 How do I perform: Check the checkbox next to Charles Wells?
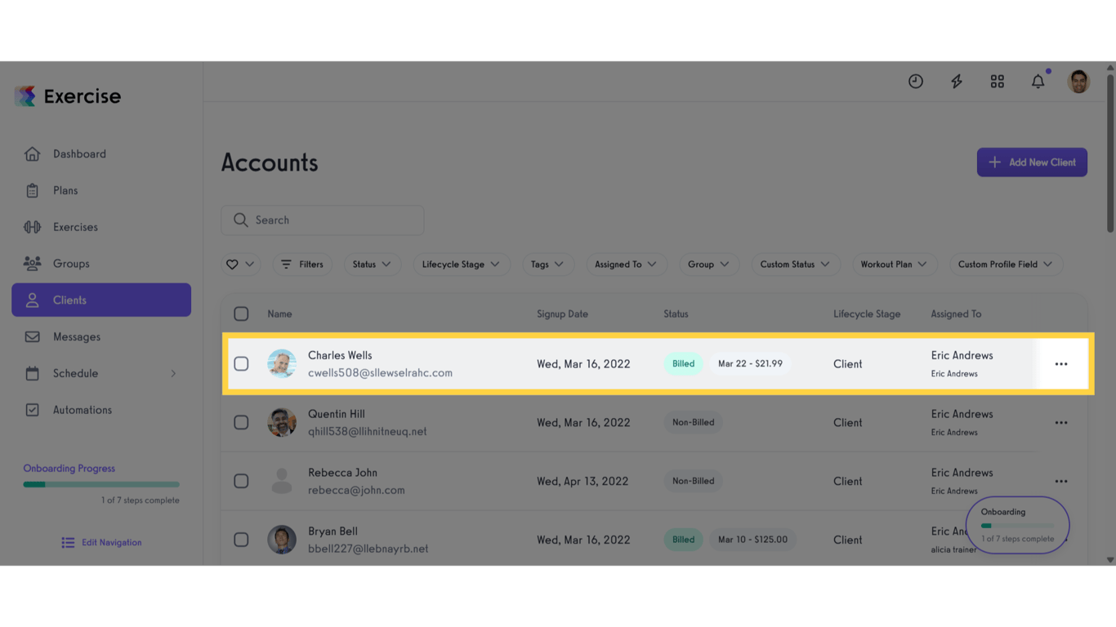pyautogui.click(x=241, y=363)
